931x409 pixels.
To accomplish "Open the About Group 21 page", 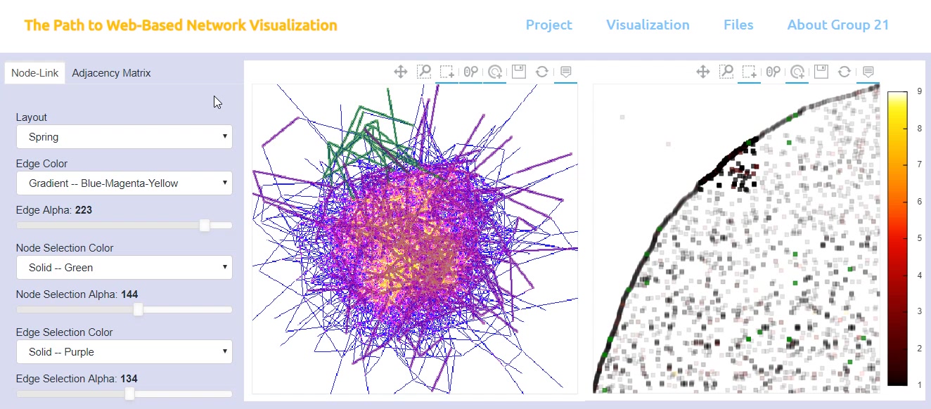I will click(838, 25).
